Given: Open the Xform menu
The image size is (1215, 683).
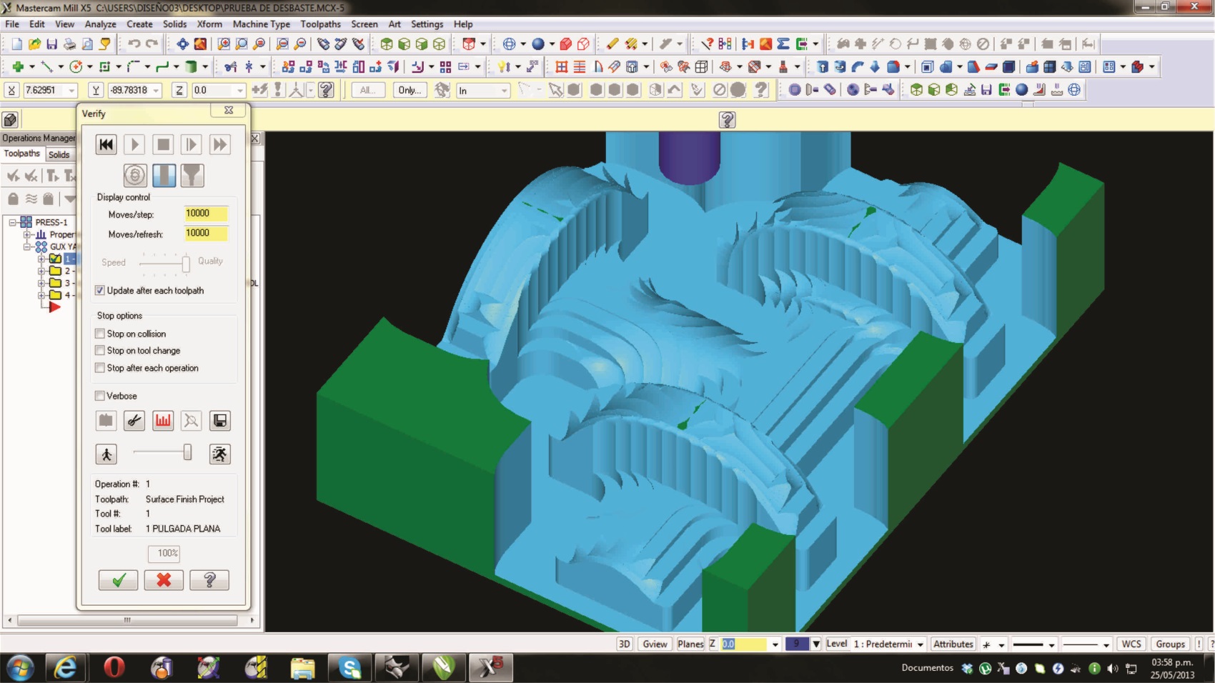Looking at the screenshot, I should click(x=209, y=24).
